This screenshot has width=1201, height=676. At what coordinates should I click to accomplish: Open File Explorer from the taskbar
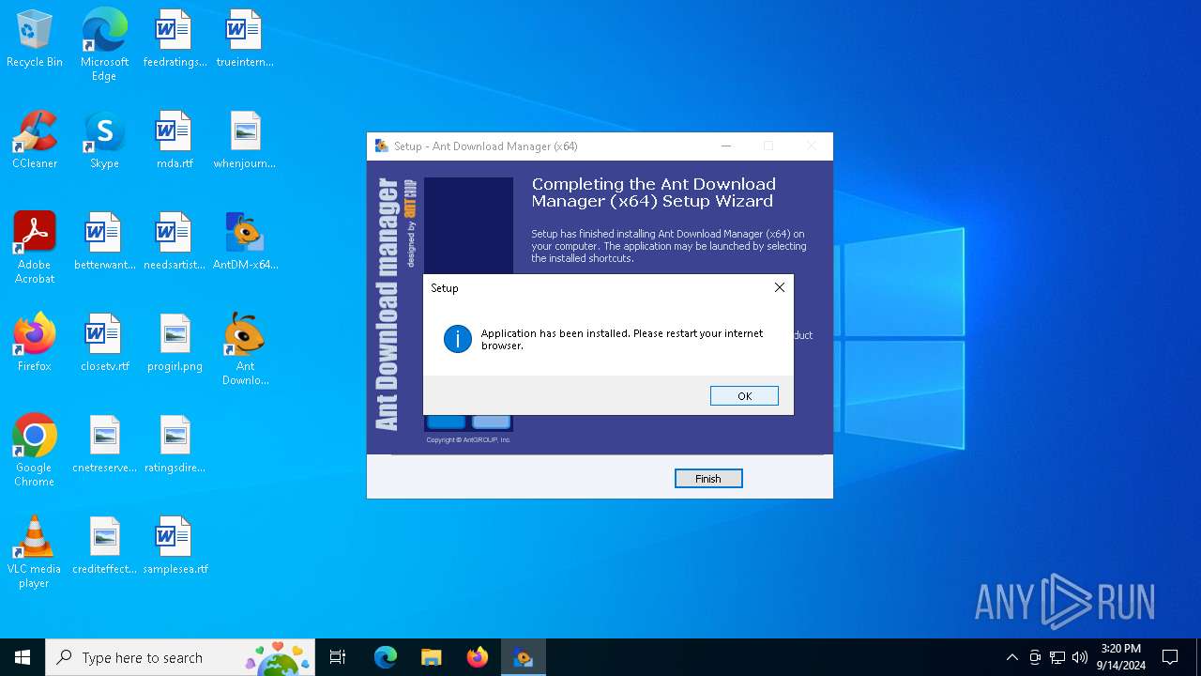click(x=432, y=657)
